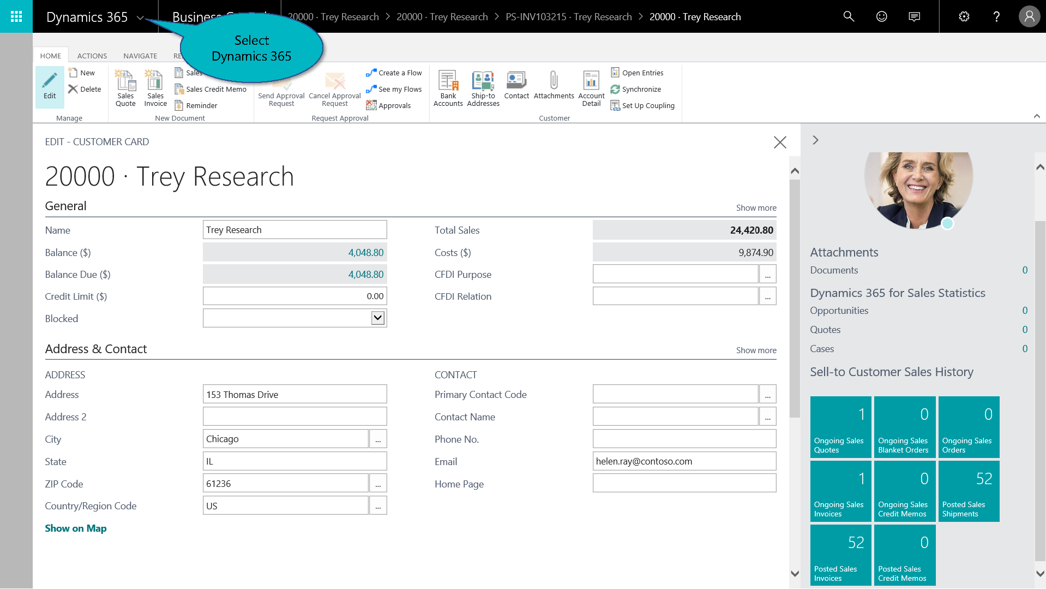The image size is (1046, 589).
Task: Open the Posted Sales Shipments tile
Action: [969, 491]
